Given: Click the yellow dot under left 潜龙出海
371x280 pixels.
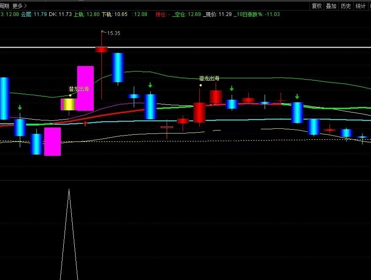Looking at the screenshot, I should click(70, 96).
